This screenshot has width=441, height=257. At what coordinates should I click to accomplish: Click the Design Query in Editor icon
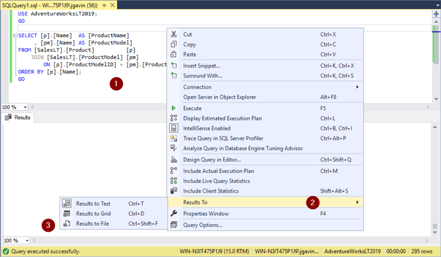173,160
